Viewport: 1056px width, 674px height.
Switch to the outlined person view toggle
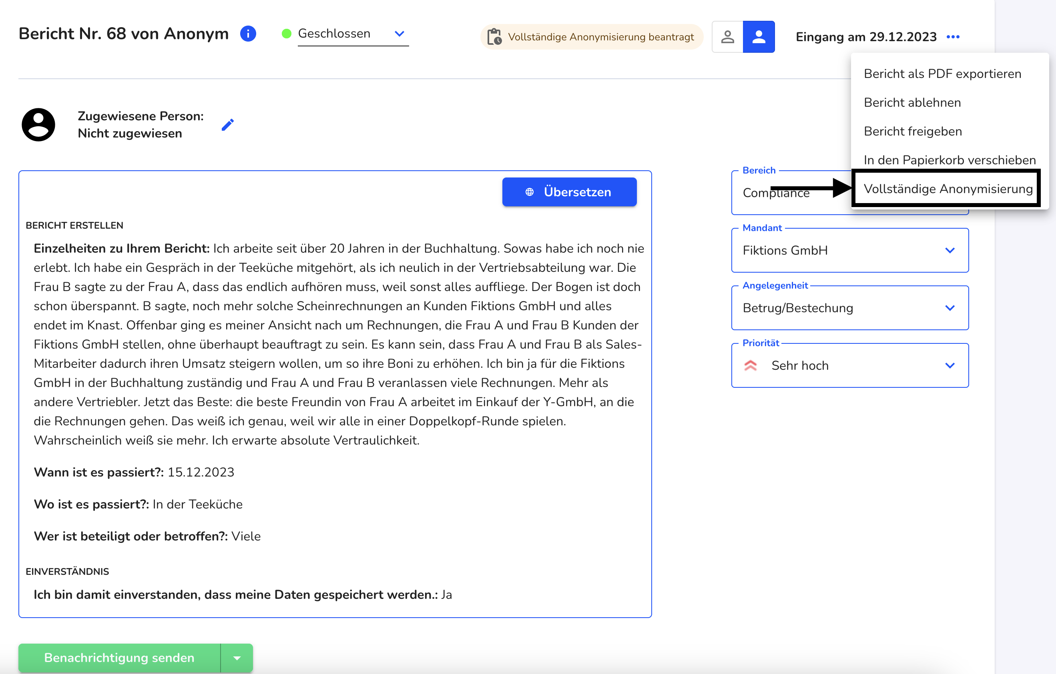point(727,37)
